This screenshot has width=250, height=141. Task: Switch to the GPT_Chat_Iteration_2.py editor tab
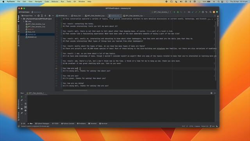pos(95,16)
